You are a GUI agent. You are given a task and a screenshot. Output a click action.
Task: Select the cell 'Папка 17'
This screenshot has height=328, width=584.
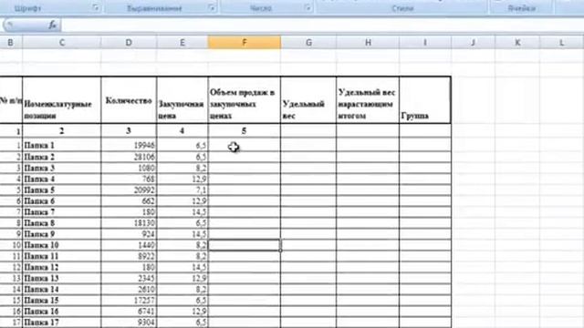tap(62, 322)
